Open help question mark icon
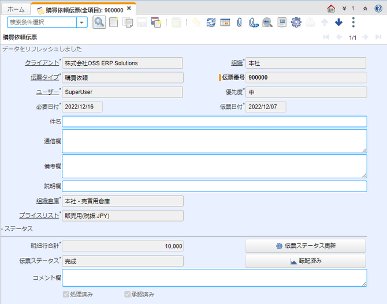 [378, 9]
